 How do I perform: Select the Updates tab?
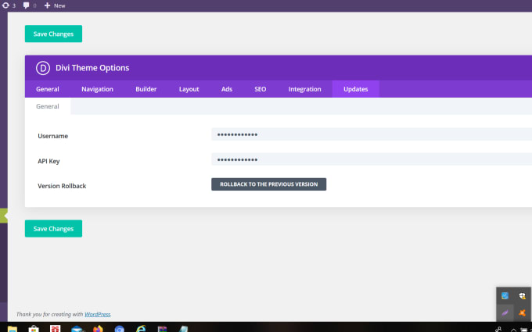click(355, 89)
